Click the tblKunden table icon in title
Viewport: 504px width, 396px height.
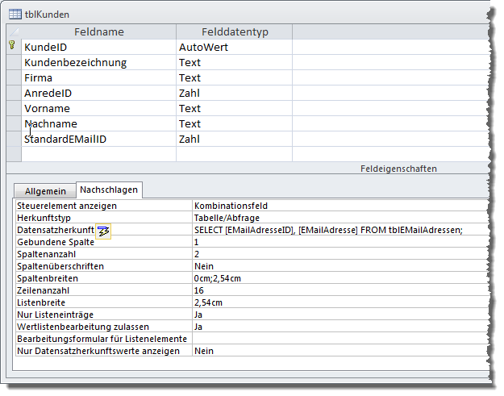coord(14,14)
